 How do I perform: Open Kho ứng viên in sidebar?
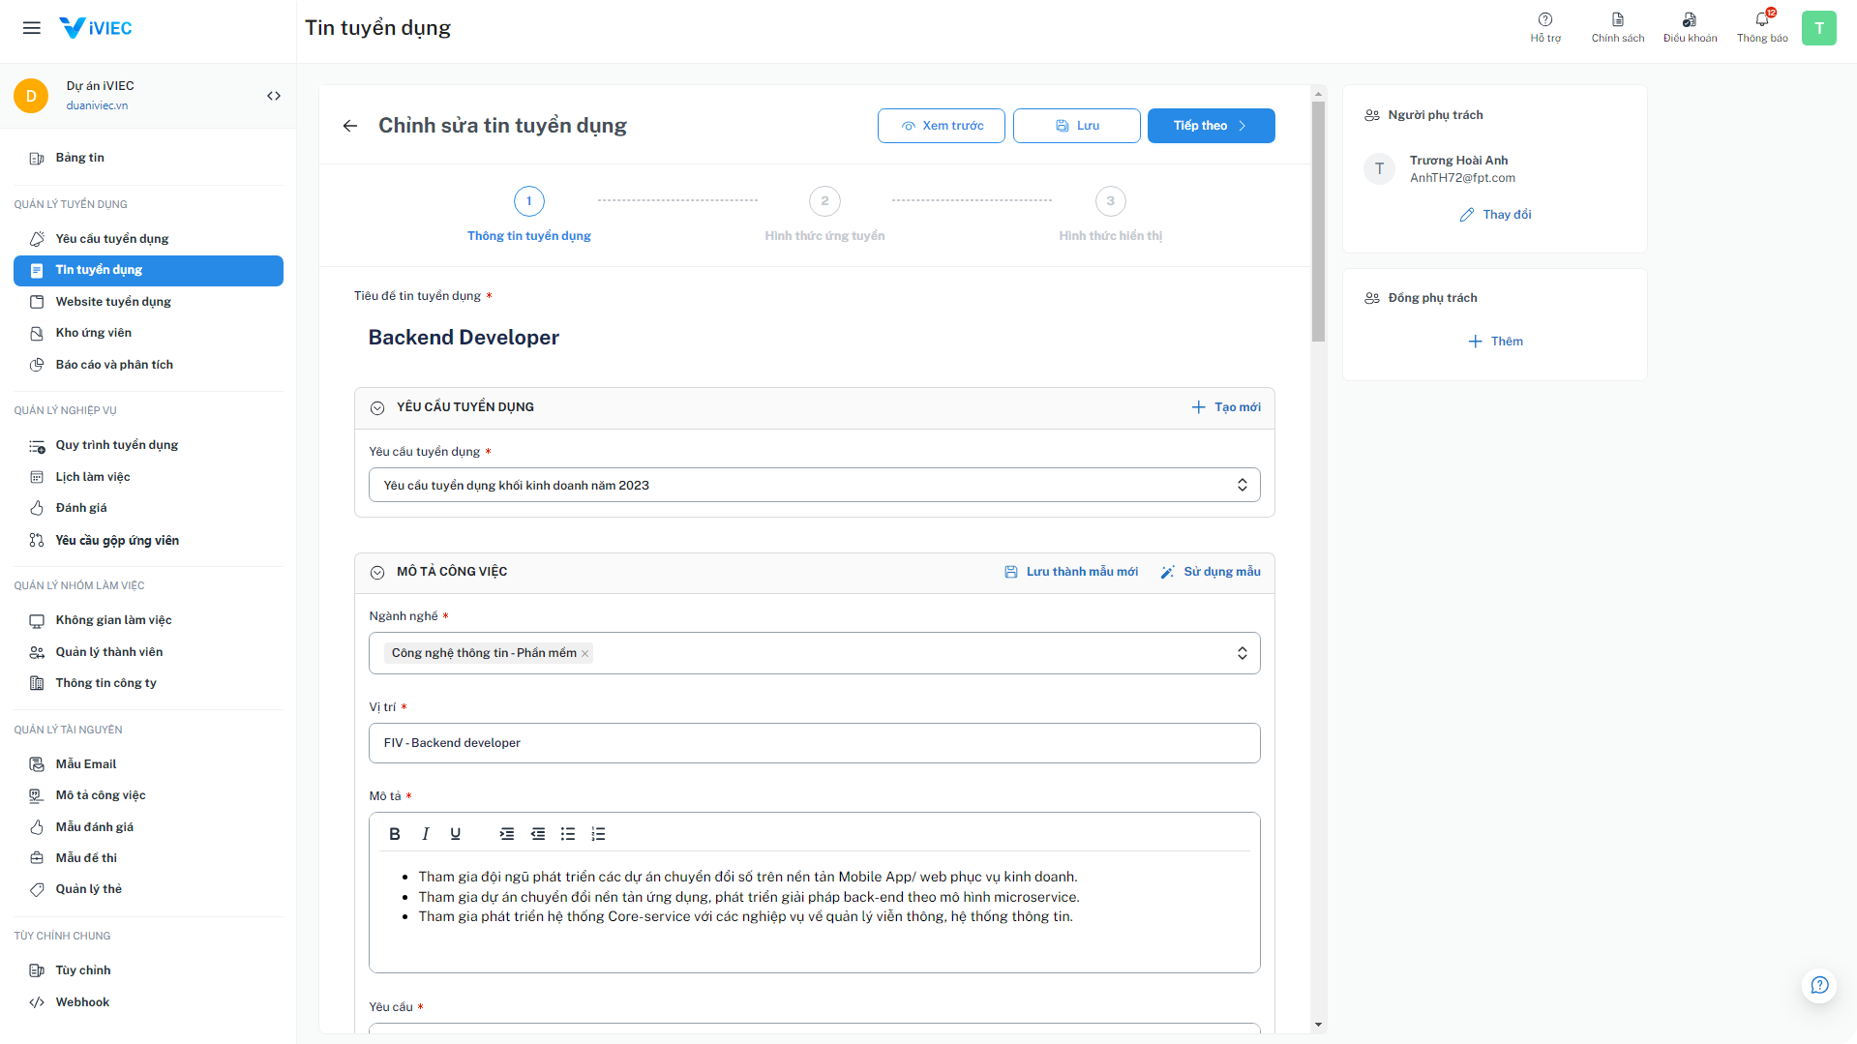tap(93, 333)
